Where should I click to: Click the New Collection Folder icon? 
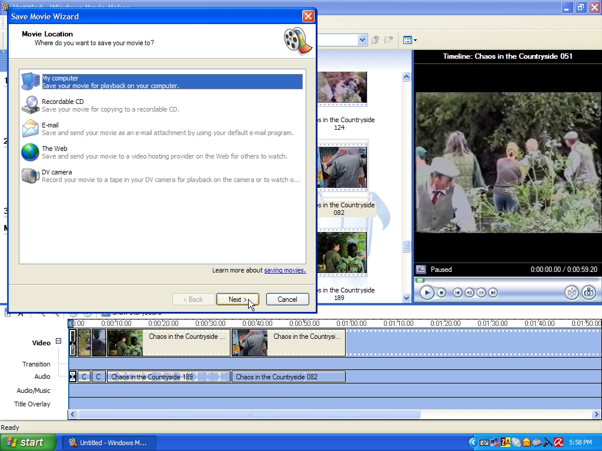(x=389, y=41)
